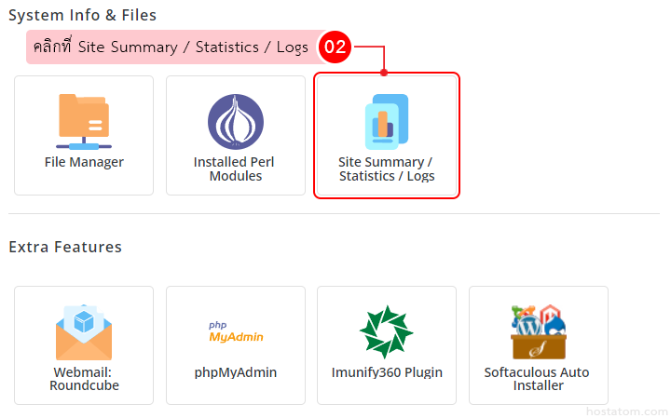Launch the Webmail: Roundcube text label
Viewport: 671px width, 418px height.
point(84,379)
